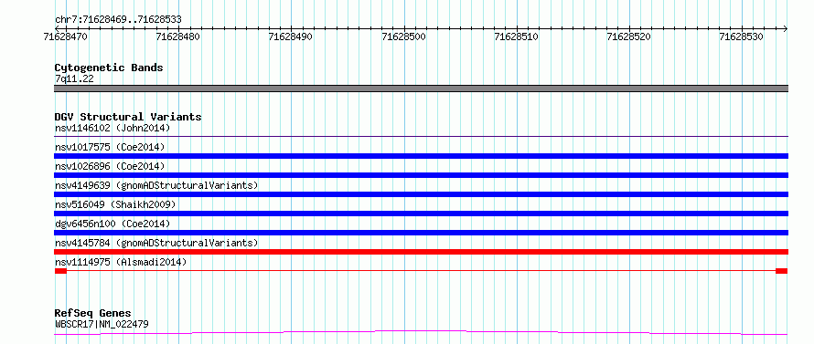Open the Cytogenetic Bands track heading
Viewport: 814px width, 344px height.
point(109,68)
